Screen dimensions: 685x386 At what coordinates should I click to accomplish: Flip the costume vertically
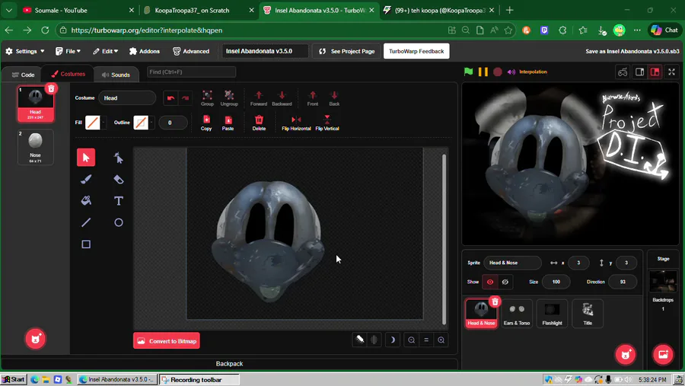[327, 123]
